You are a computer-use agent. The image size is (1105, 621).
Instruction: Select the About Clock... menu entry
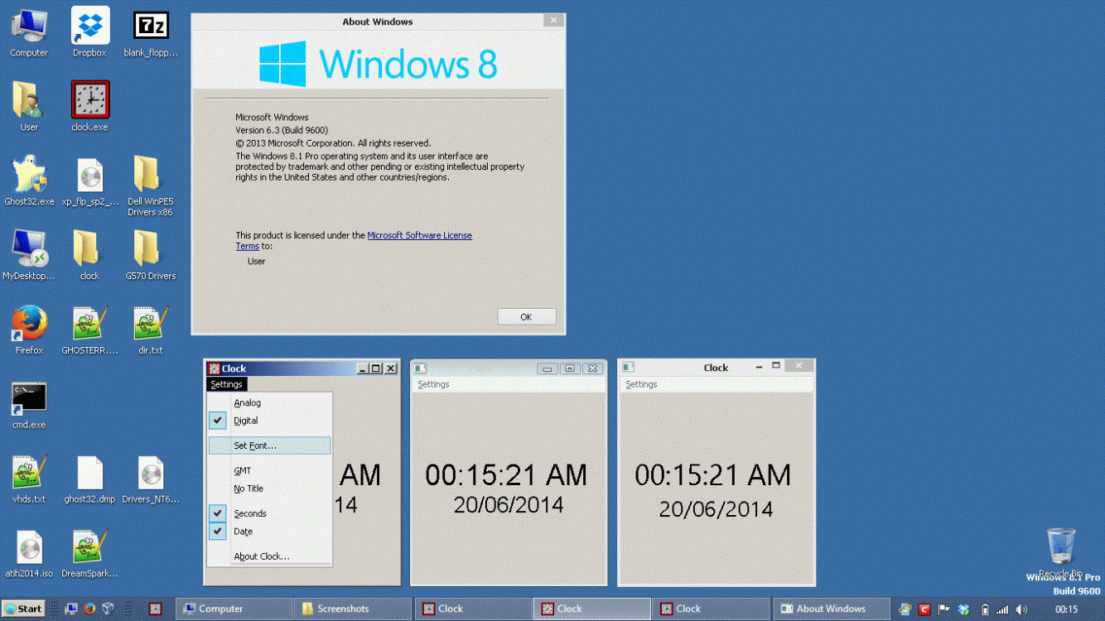pos(262,556)
